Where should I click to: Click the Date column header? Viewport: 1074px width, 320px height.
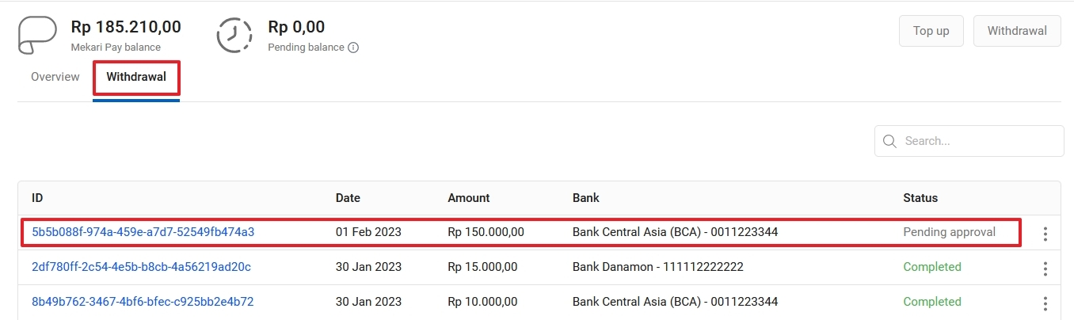click(348, 198)
